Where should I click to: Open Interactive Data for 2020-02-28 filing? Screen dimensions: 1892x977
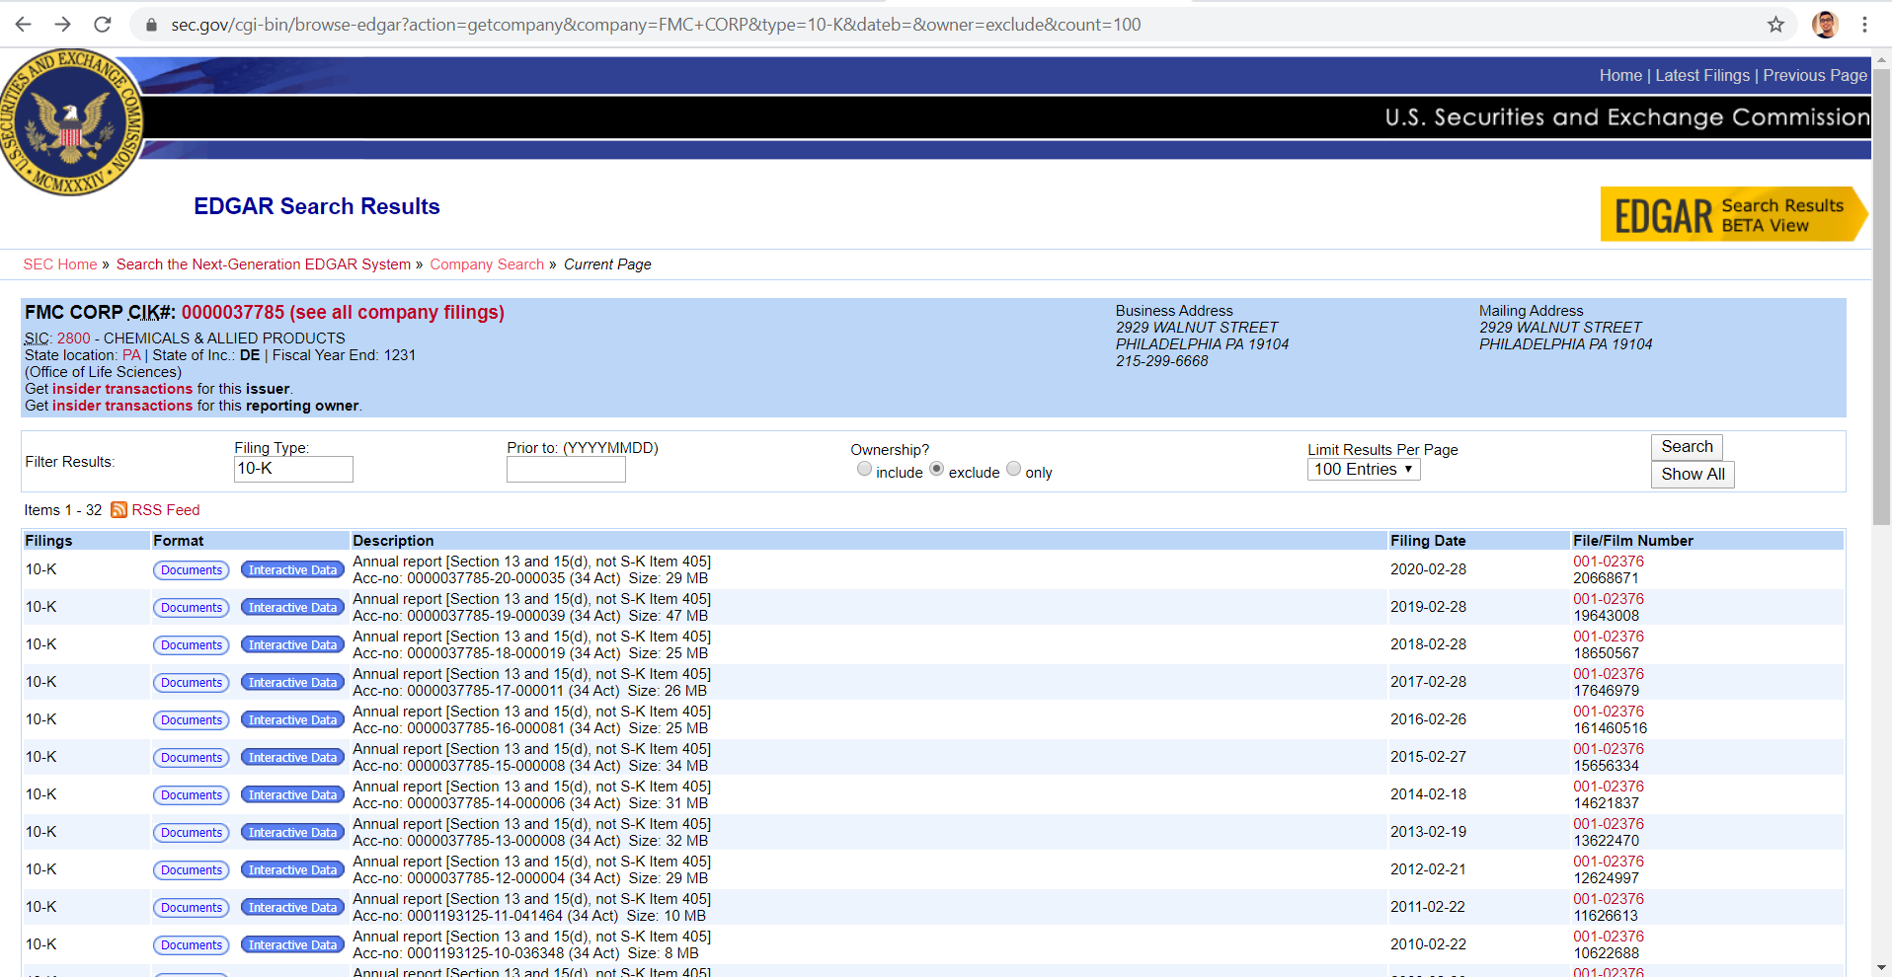[x=292, y=570]
